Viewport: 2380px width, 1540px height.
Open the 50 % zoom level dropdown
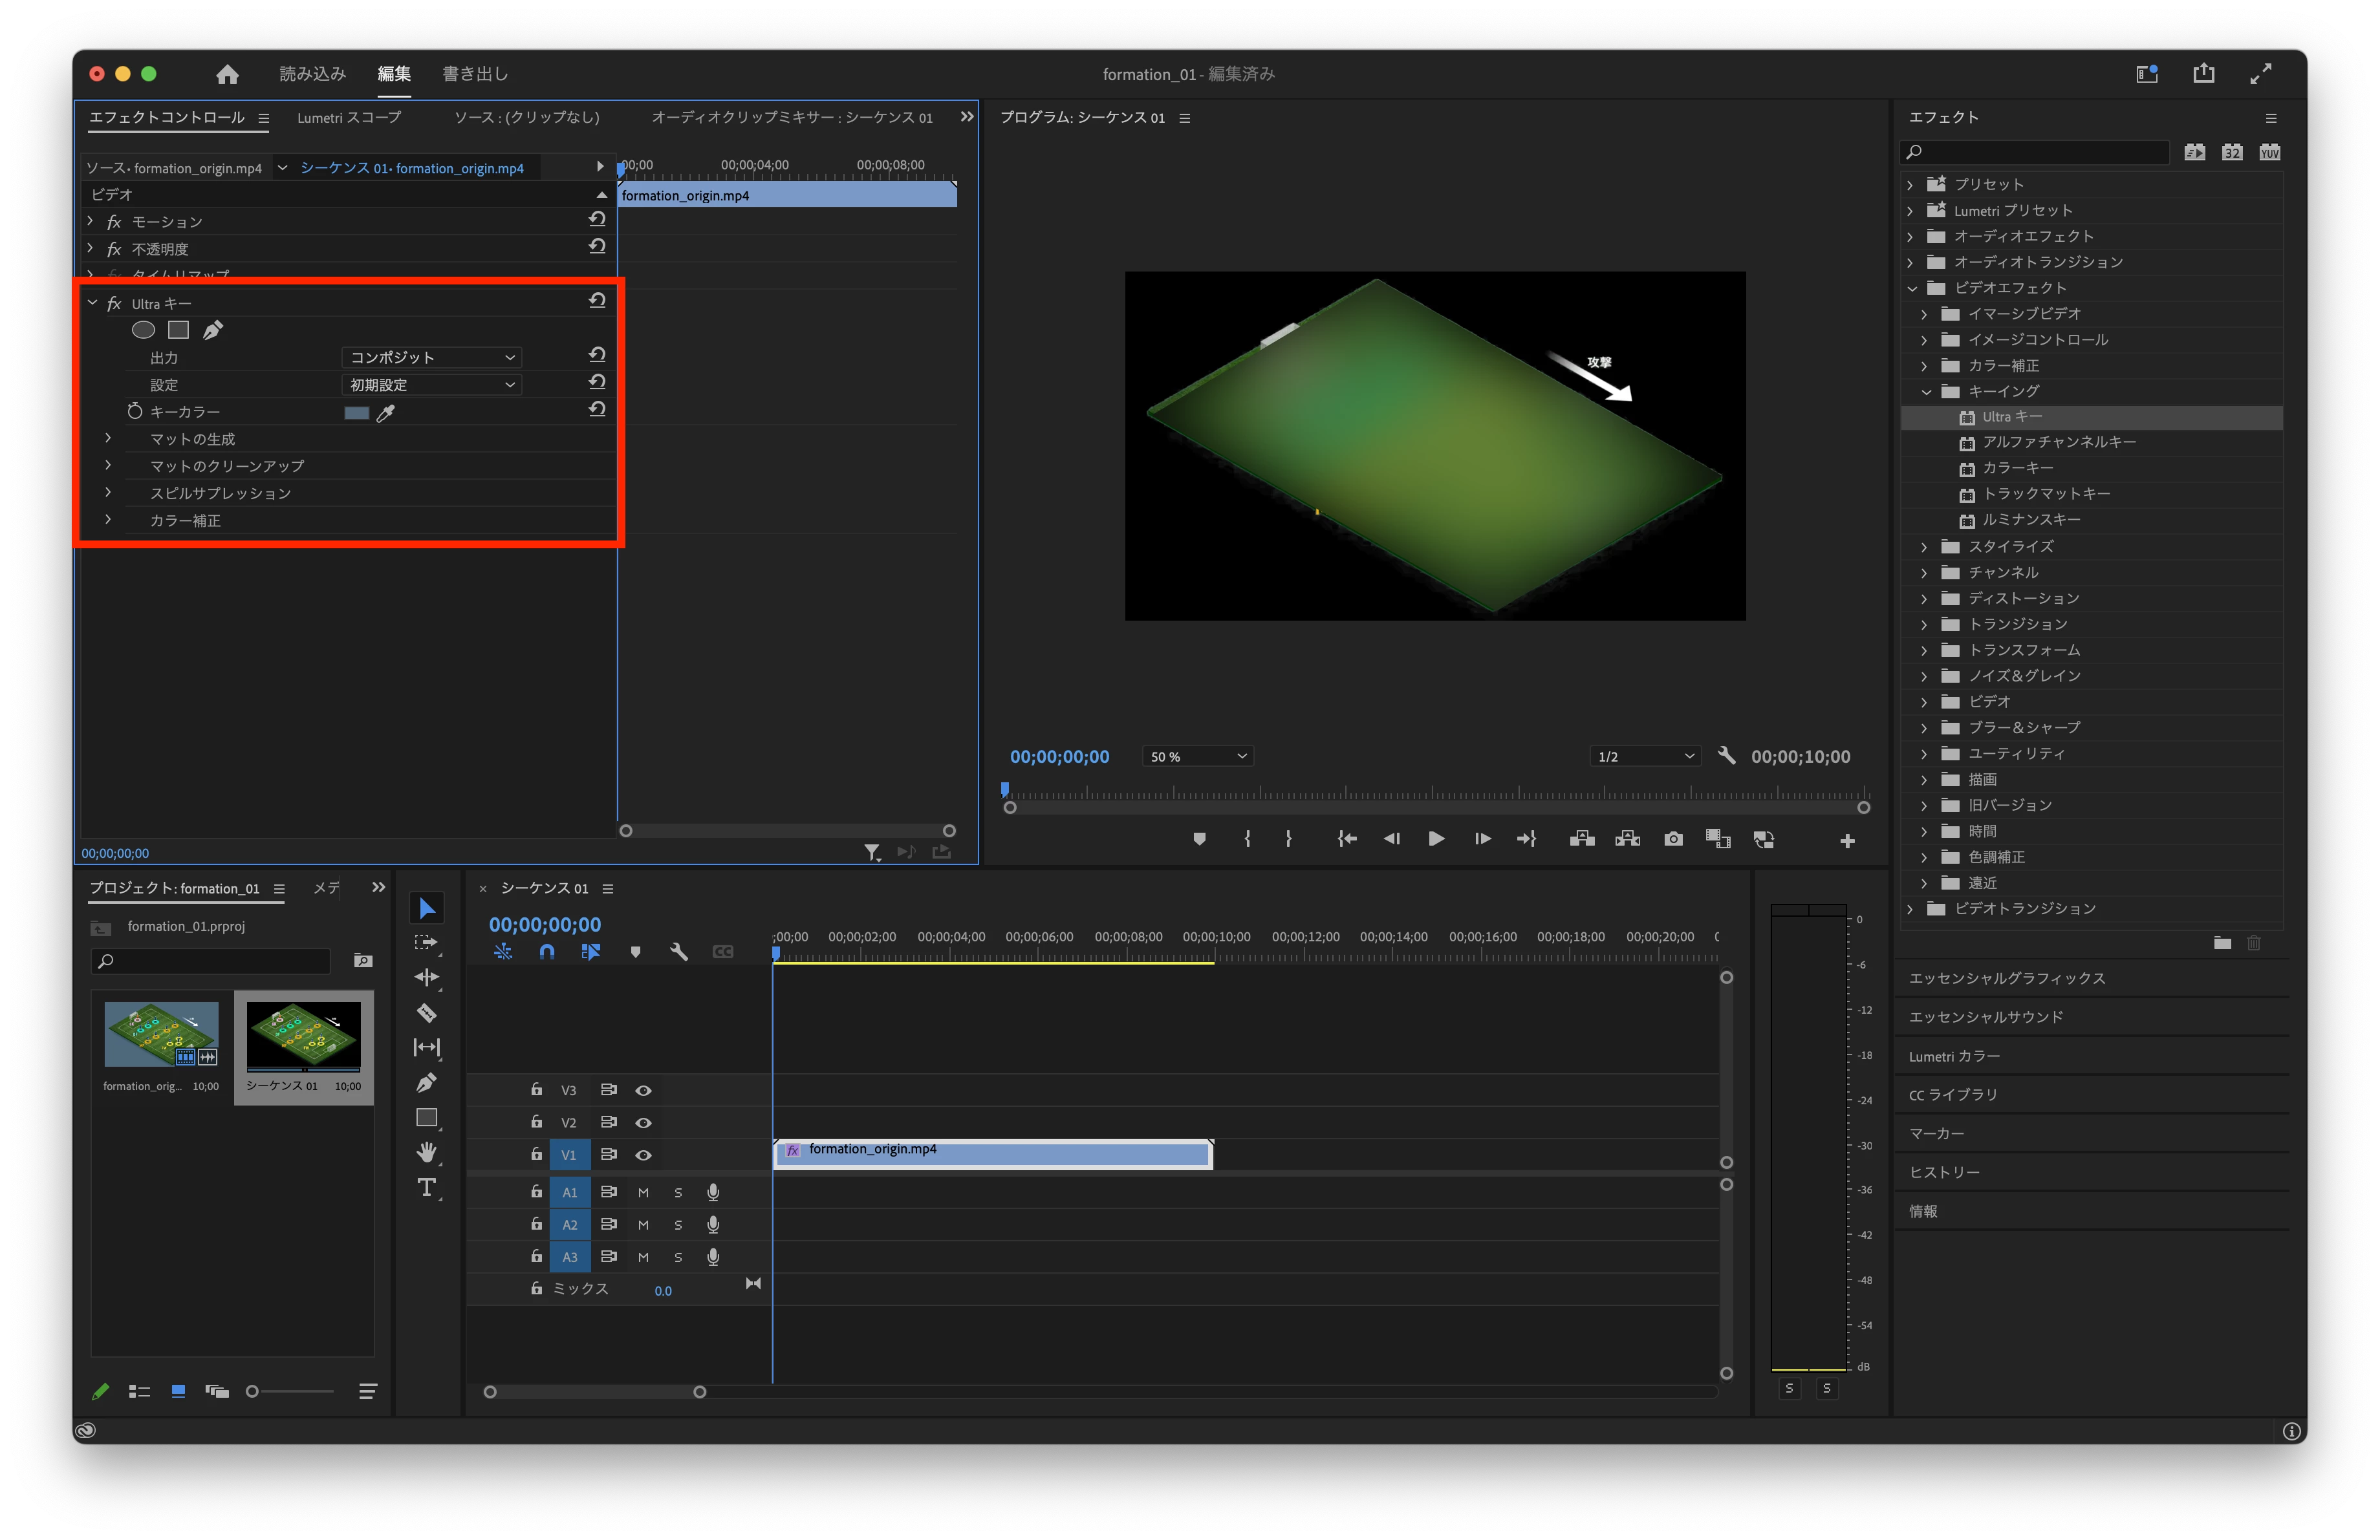(x=1198, y=756)
